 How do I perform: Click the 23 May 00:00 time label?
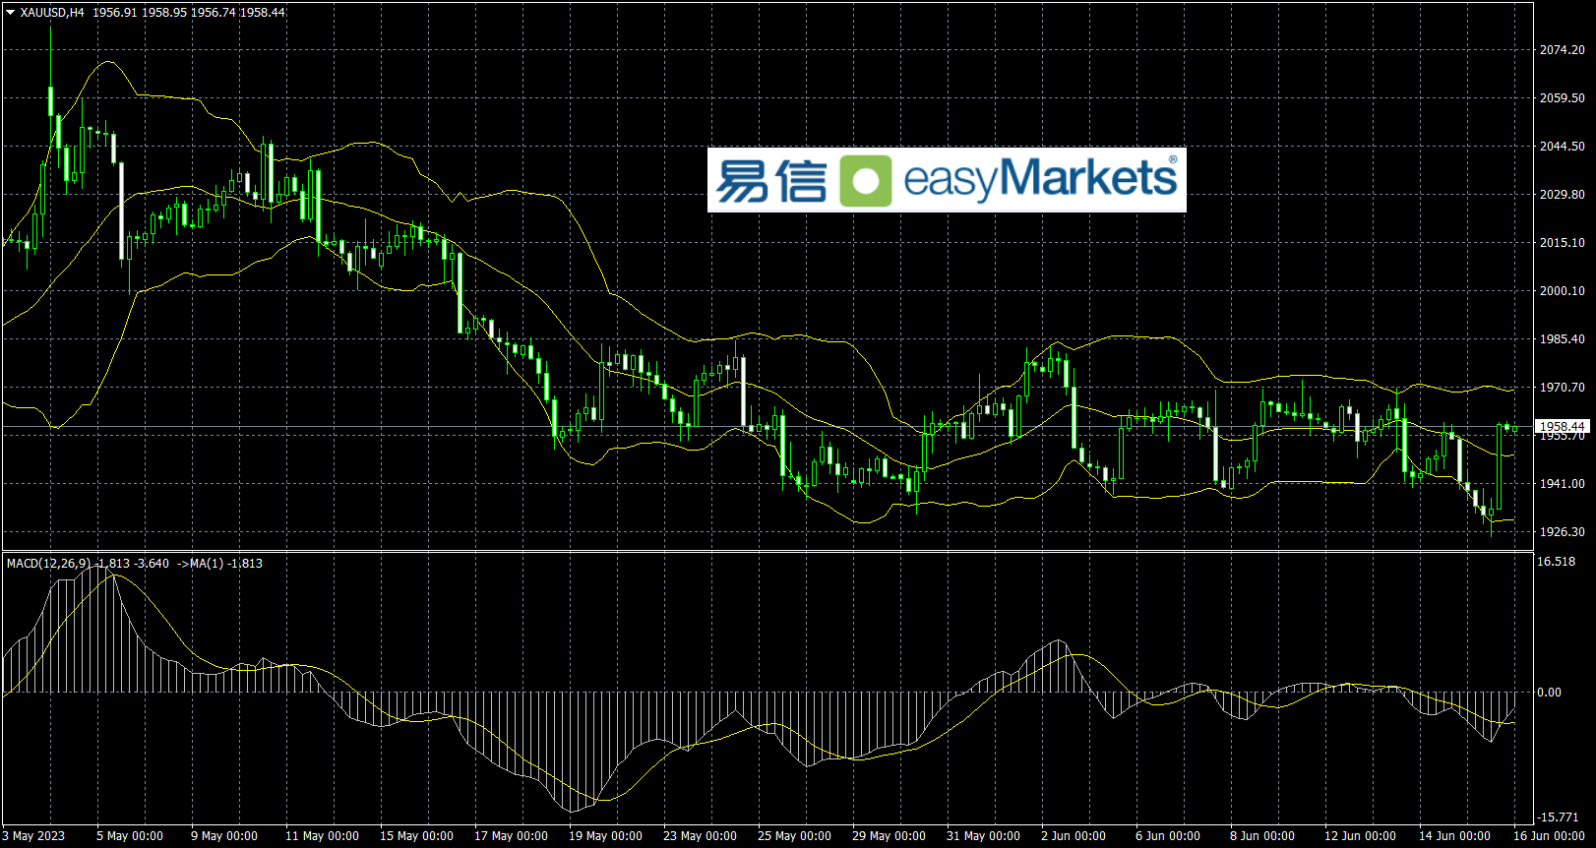(700, 836)
